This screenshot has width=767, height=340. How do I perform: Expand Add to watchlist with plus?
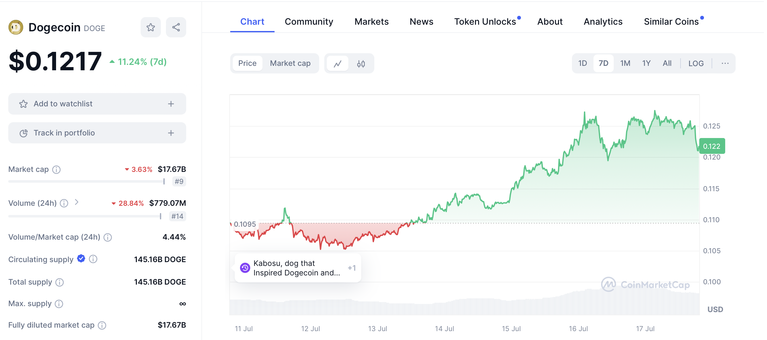pyautogui.click(x=171, y=104)
